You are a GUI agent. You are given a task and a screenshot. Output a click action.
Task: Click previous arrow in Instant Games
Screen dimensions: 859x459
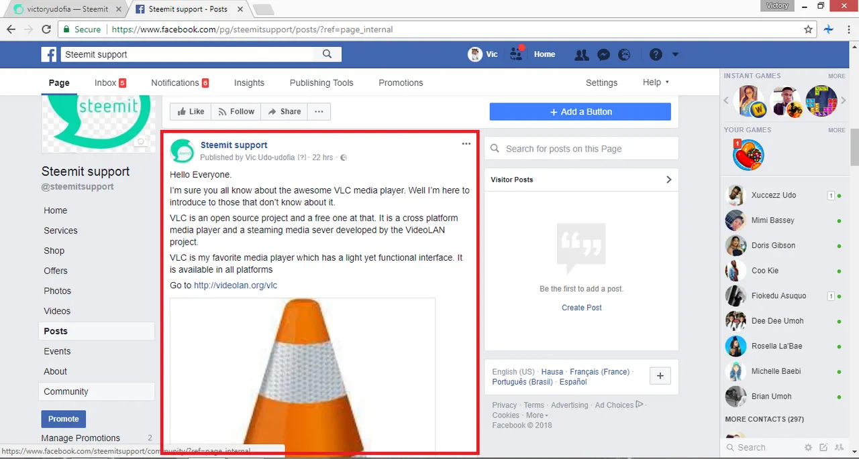pos(726,101)
